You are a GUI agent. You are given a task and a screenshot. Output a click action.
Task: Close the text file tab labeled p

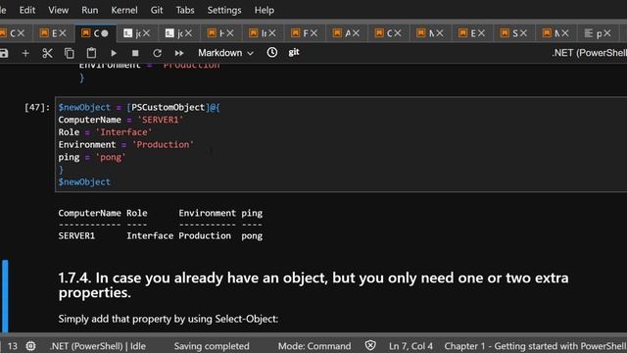607,33
